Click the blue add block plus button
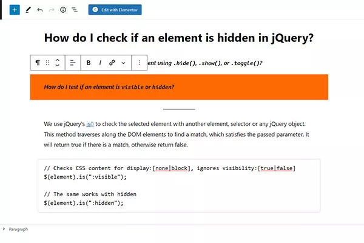364x243 pixels. (x=15, y=10)
